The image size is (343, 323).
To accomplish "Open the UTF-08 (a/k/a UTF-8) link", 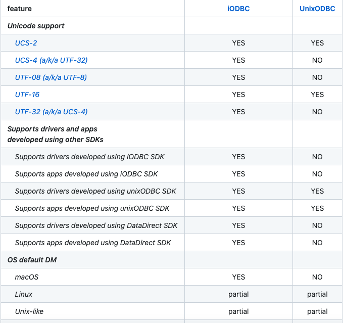I will pos(51,77).
